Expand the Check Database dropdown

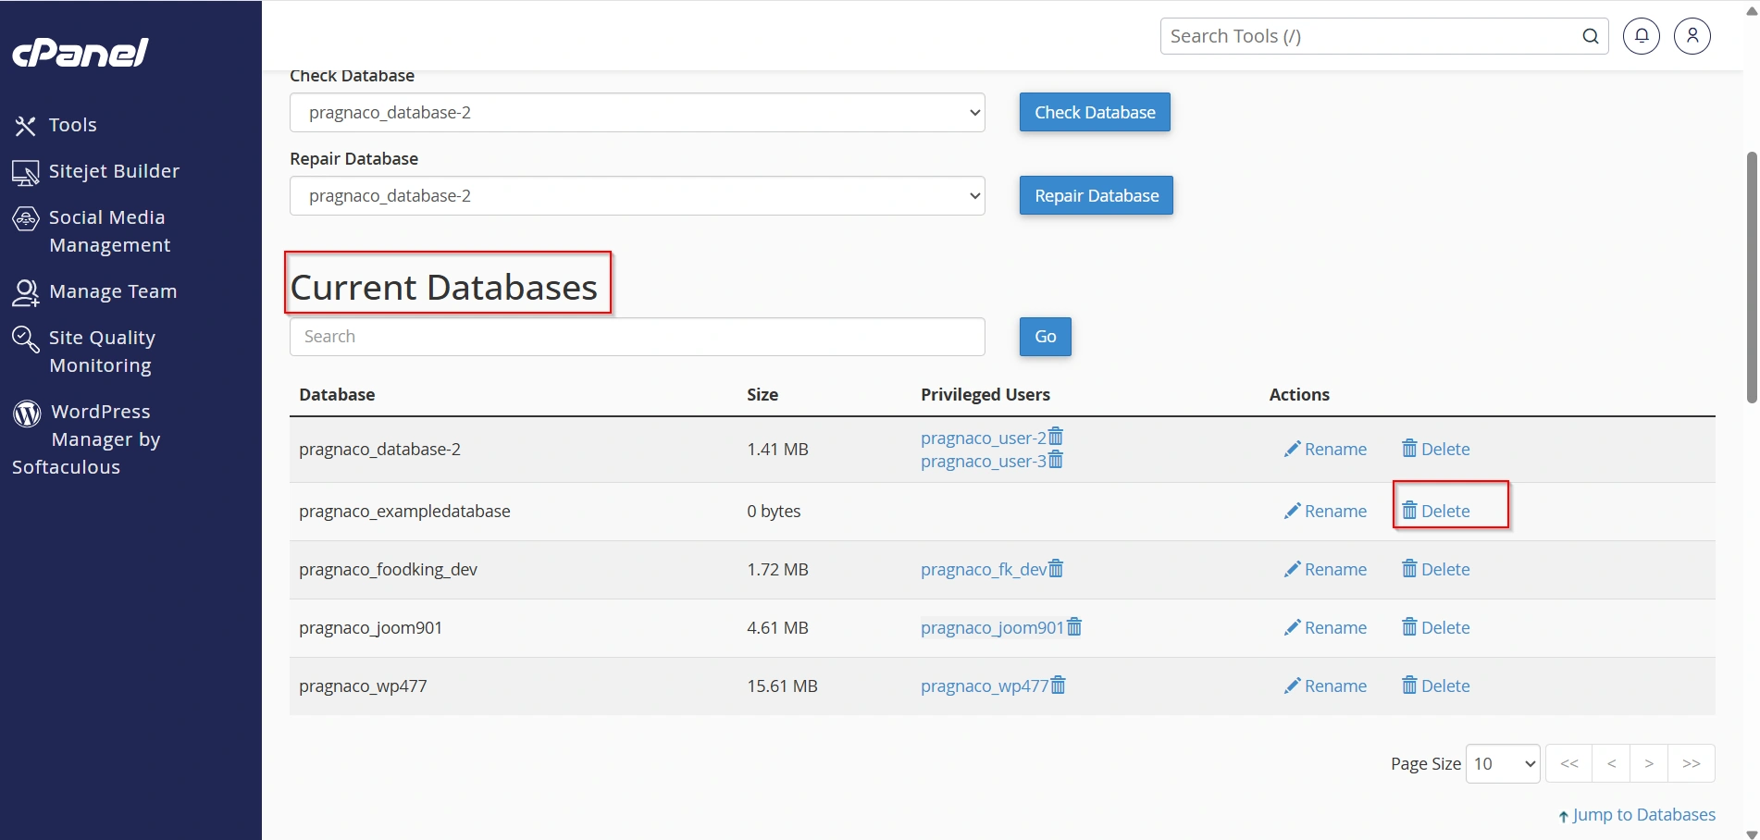pyautogui.click(x=638, y=112)
